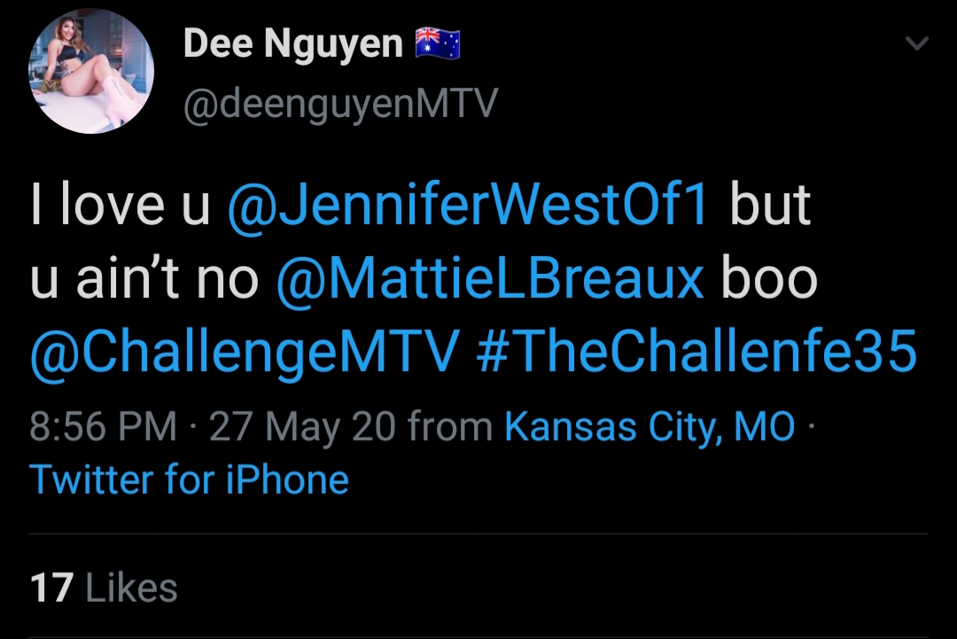Go to the @ChallengeMTV mention
The image size is (957, 639).
[x=245, y=352]
